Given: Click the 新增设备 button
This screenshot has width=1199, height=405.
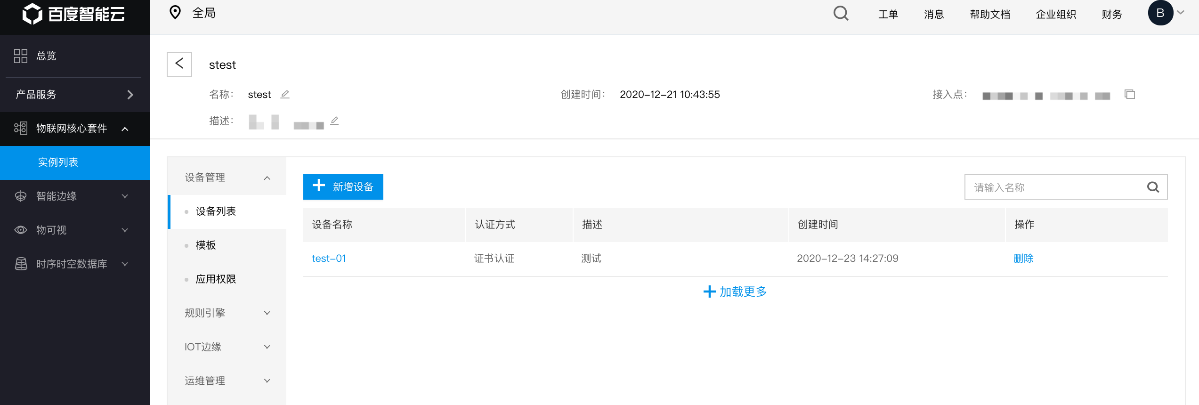Looking at the screenshot, I should point(343,187).
